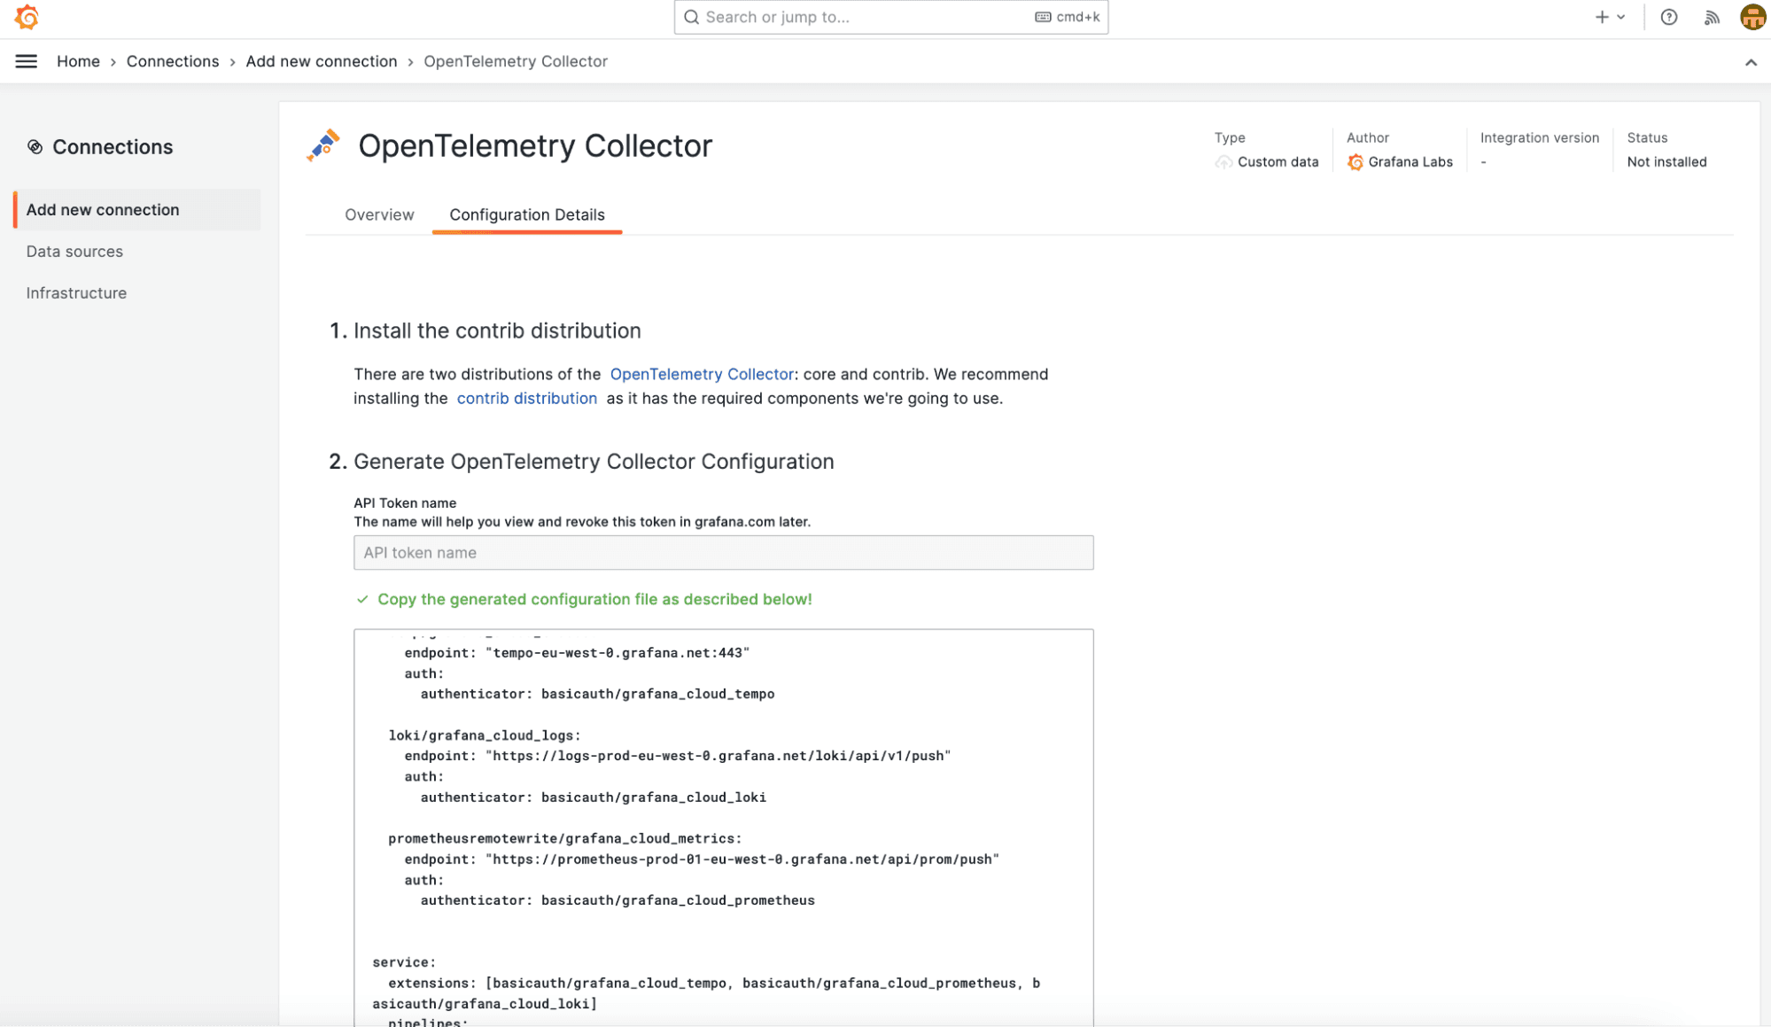
Task: Focus the Search or jump to box
Action: coord(889,17)
